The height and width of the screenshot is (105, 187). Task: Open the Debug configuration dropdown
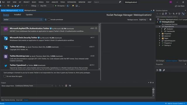click(35, 6)
